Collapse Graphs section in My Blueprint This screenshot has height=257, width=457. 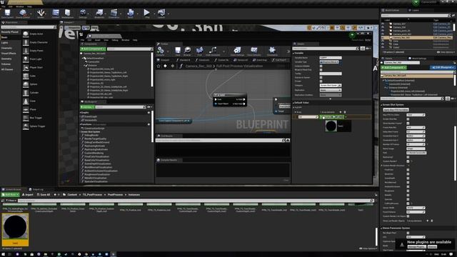(x=81, y=113)
